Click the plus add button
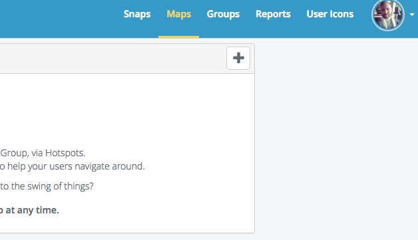418x240 pixels. coord(238,58)
